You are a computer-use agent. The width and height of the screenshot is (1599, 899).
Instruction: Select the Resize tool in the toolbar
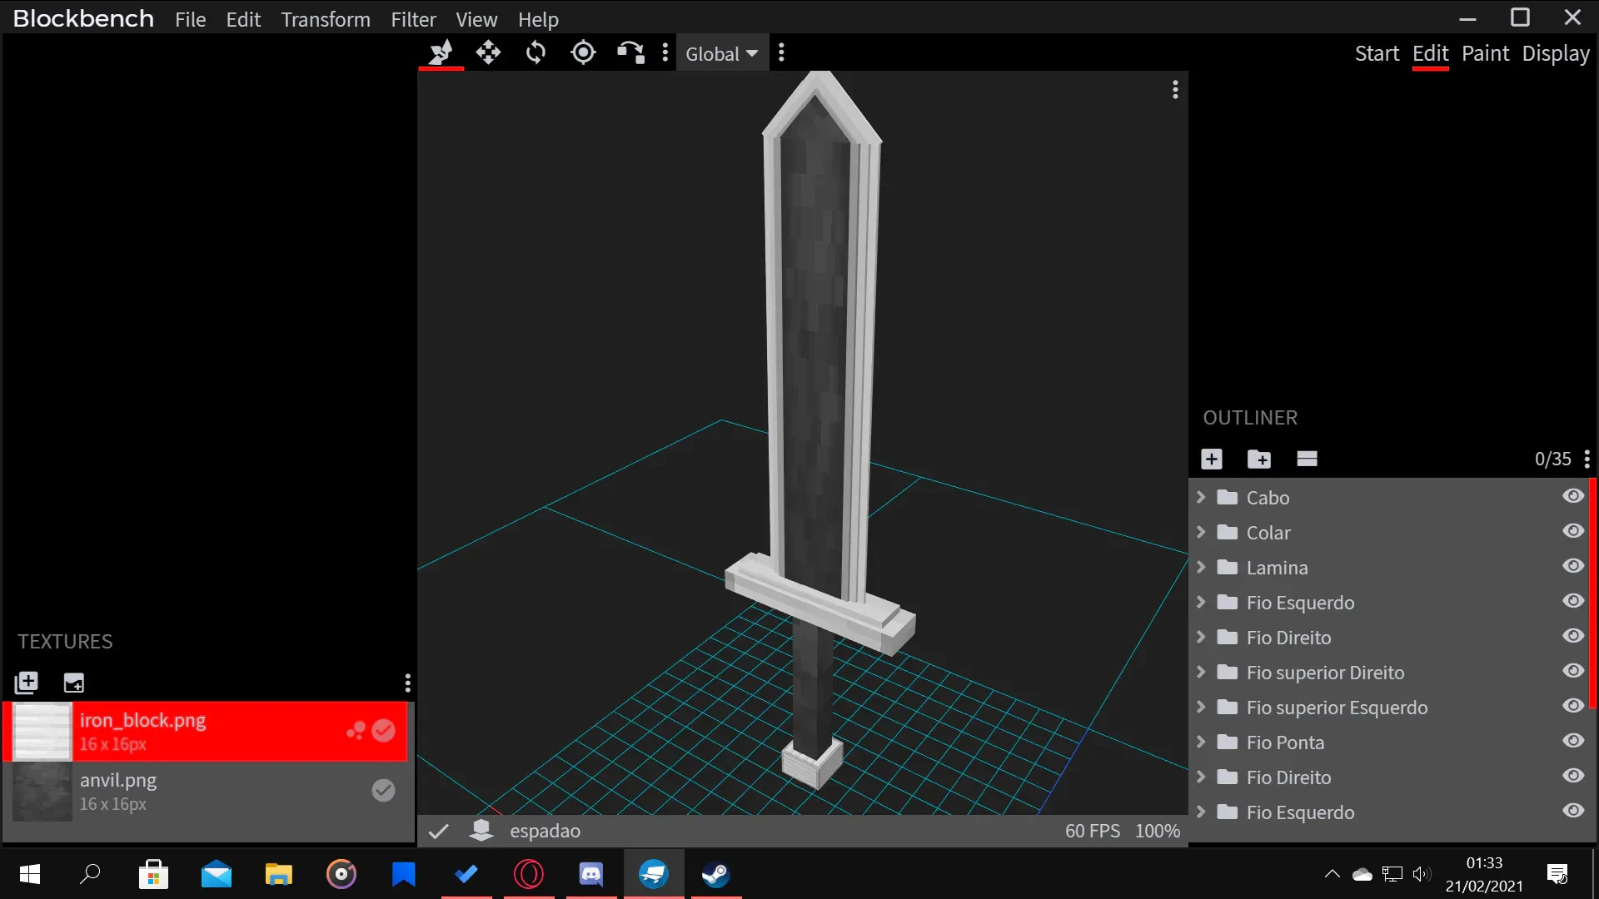441,53
